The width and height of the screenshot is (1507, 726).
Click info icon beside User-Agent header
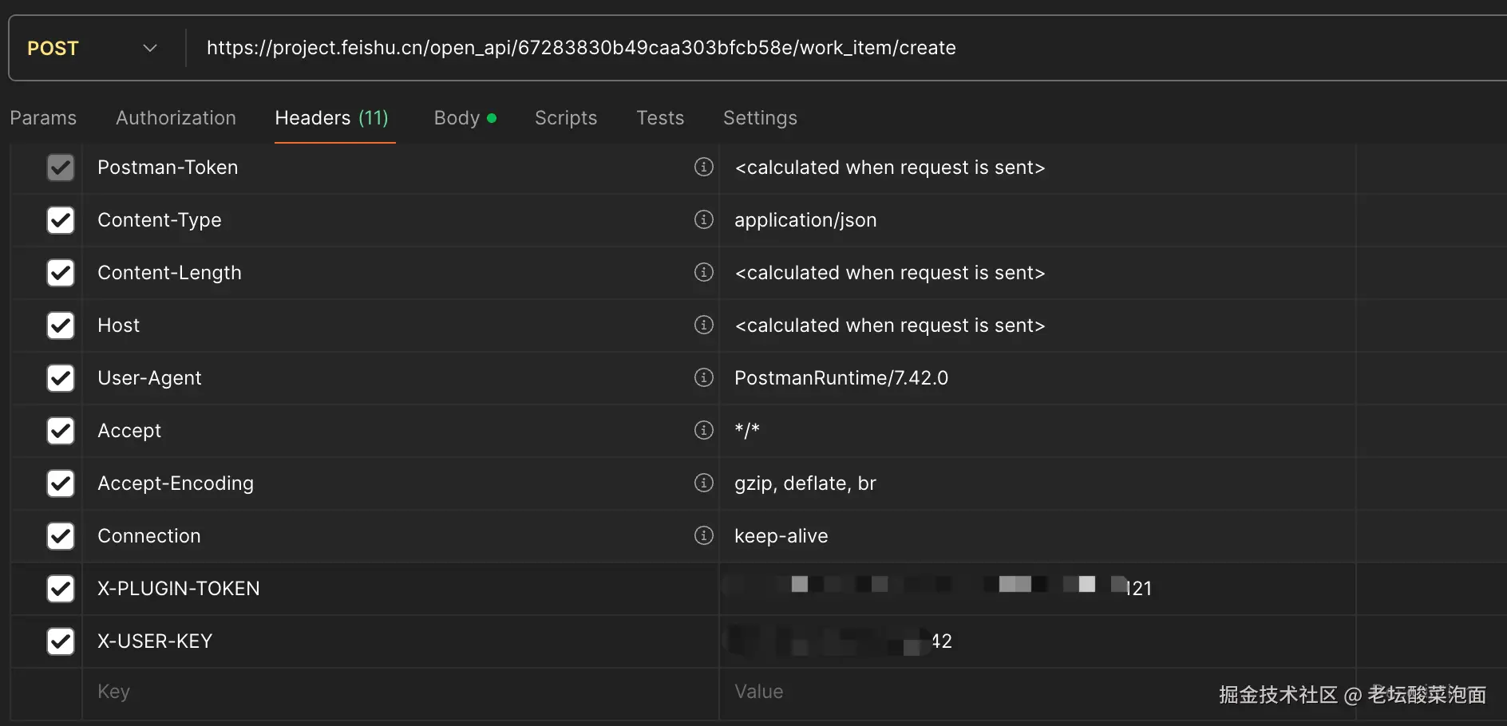click(703, 377)
